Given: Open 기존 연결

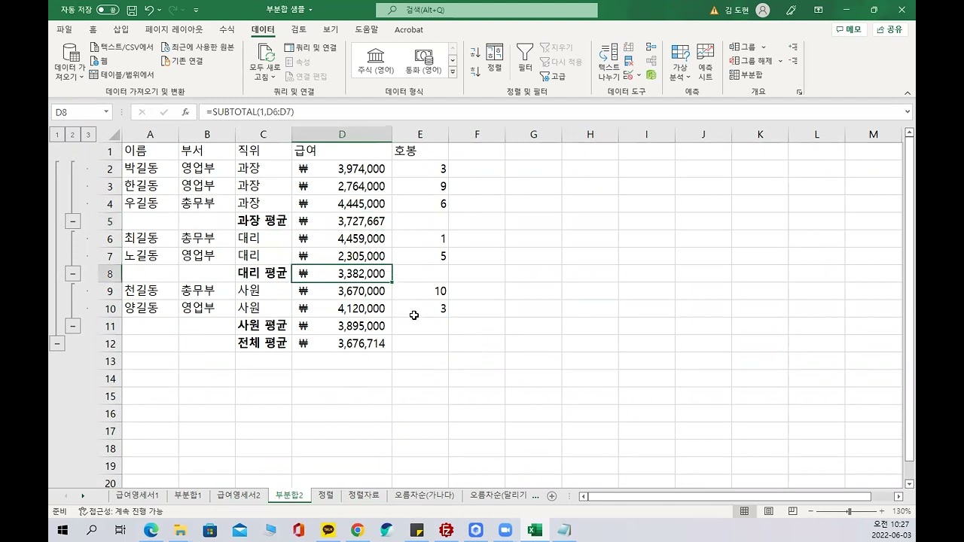Looking at the screenshot, I should coord(182,61).
